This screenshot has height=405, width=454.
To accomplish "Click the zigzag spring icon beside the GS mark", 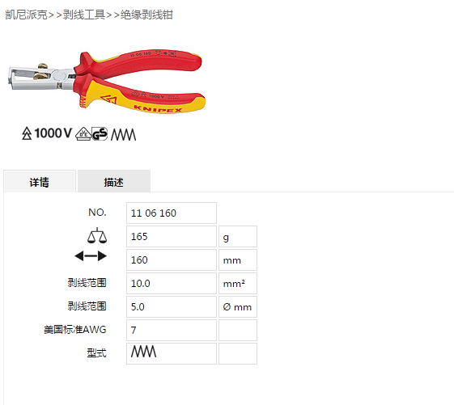I will tap(123, 134).
